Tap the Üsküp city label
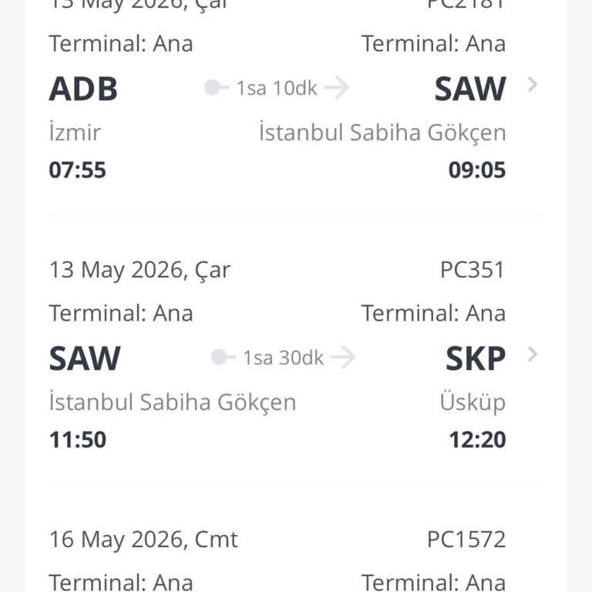Image resolution: width=592 pixels, height=592 pixels. 473,402
